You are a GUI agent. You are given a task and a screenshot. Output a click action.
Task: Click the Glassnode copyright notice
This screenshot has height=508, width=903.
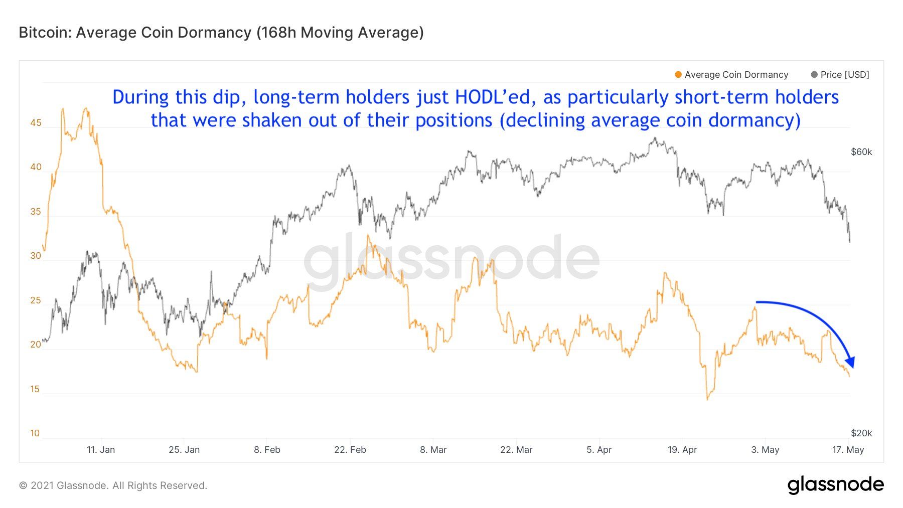113,485
